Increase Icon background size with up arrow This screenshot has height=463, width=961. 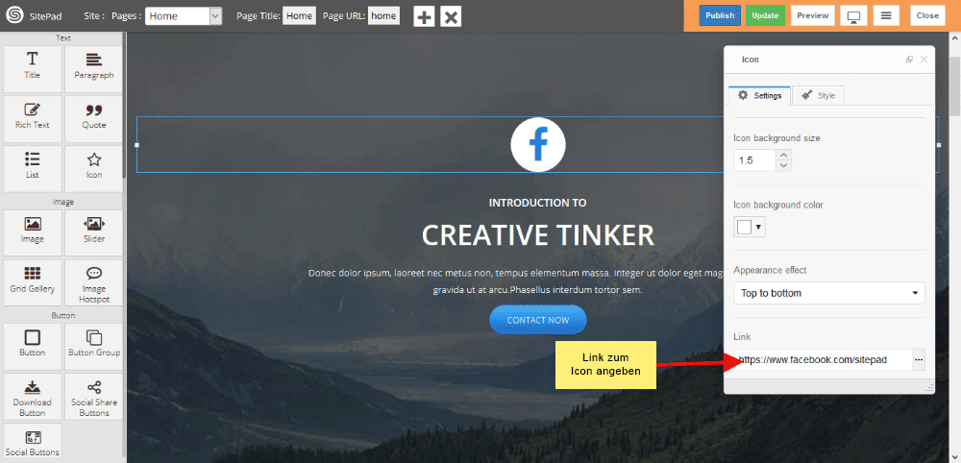click(x=783, y=155)
